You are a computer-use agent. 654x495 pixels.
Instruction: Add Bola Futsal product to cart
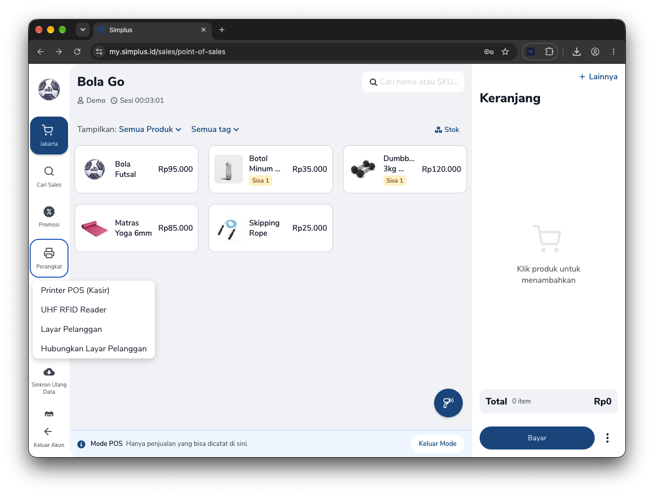(x=137, y=169)
